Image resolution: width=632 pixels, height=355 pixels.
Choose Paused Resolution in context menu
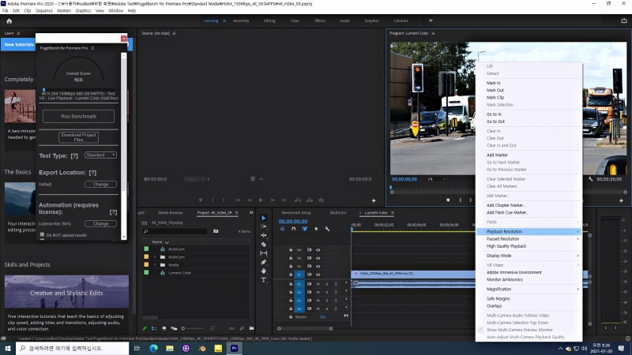(x=529, y=239)
